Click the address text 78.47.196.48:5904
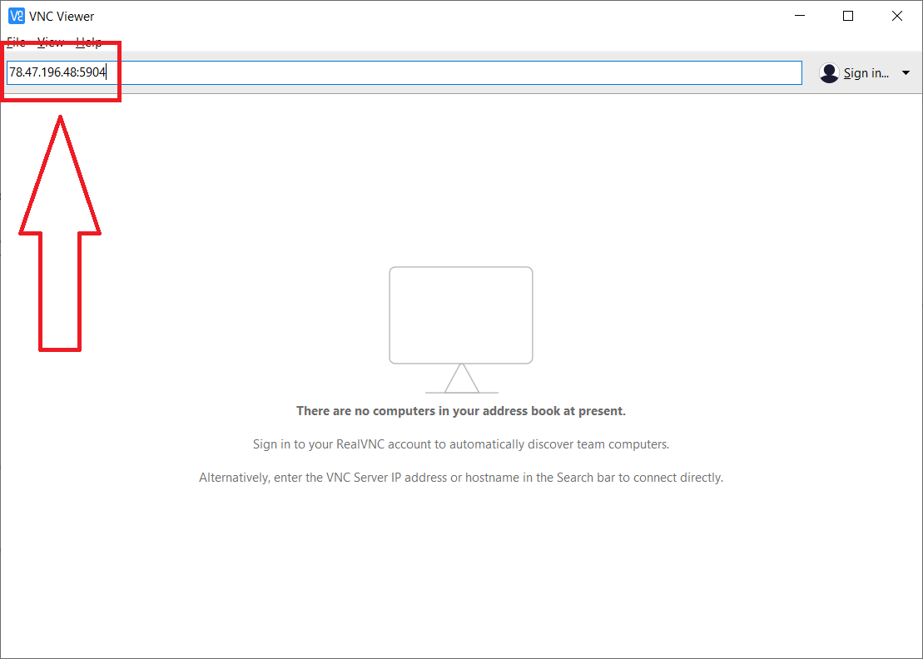Image resolution: width=923 pixels, height=659 pixels. [x=57, y=72]
